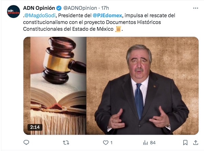Click the scroll emoji in tweet text

[x=118, y=29]
